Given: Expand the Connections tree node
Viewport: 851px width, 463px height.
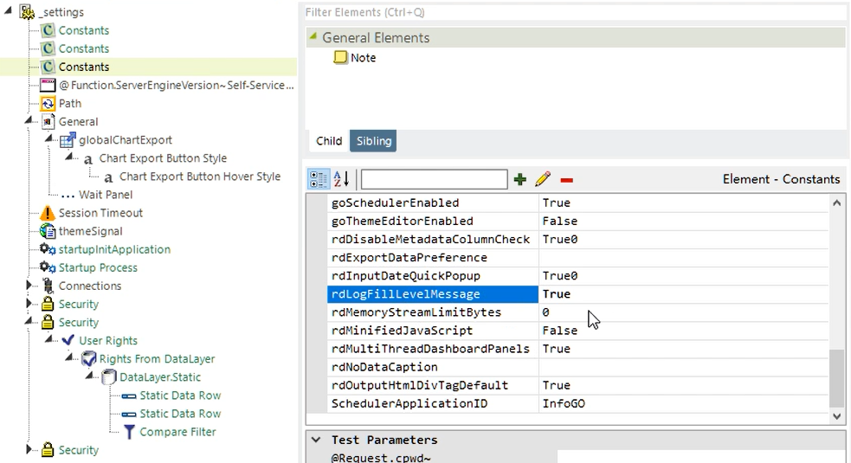Looking at the screenshot, I should (29, 286).
